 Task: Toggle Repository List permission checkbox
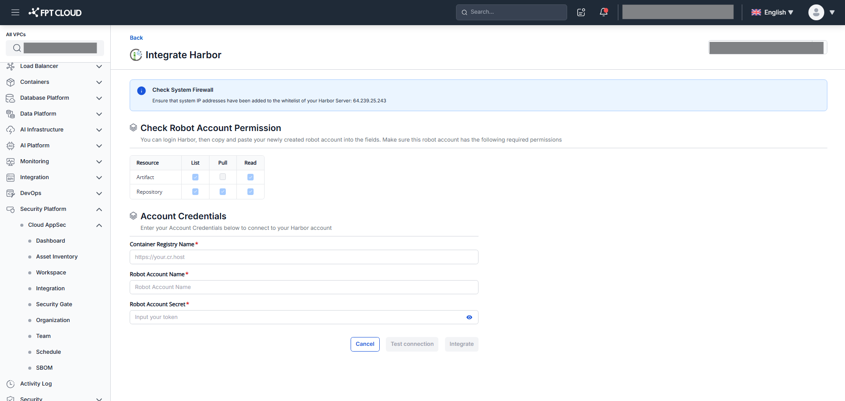(x=195, y=191)
